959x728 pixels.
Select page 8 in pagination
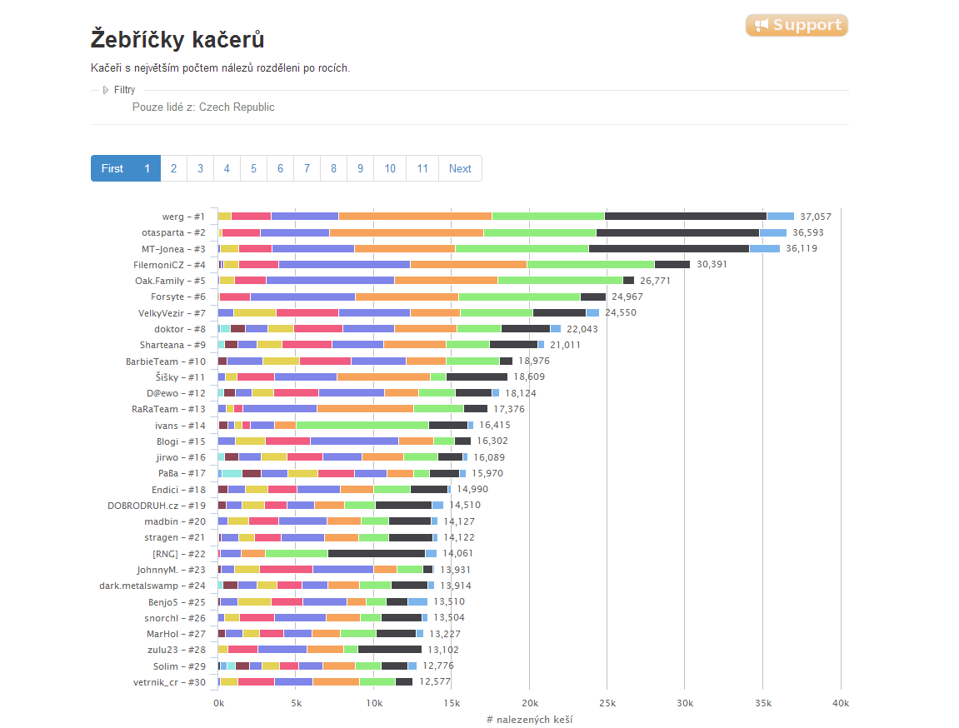pyautogui.click(x=333, y=169)
